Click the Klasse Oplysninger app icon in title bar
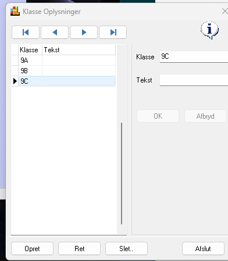Image resolution: width=228 pixels, height=261 pixels. (15, 11)
